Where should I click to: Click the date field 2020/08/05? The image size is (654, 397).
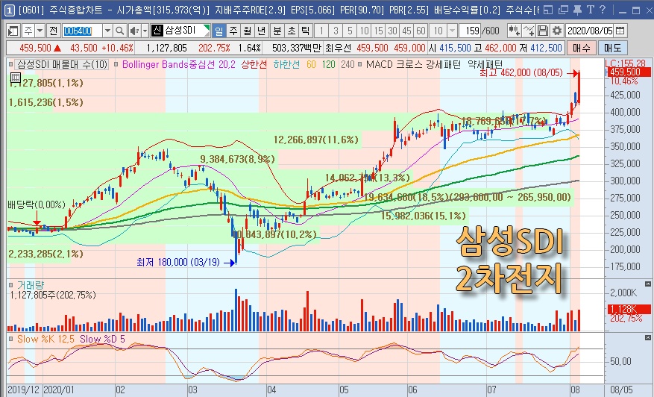pyautogui.click(x=590, y=31)
